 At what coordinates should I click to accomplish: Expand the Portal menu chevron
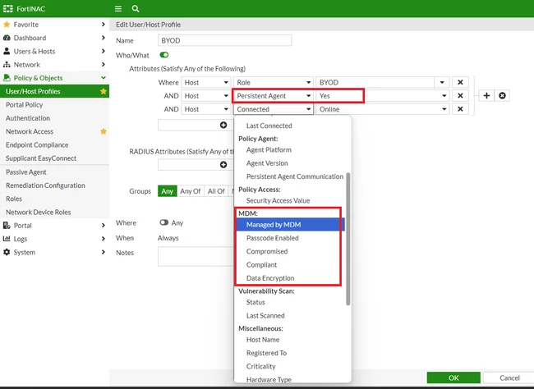tap(104, 226)
